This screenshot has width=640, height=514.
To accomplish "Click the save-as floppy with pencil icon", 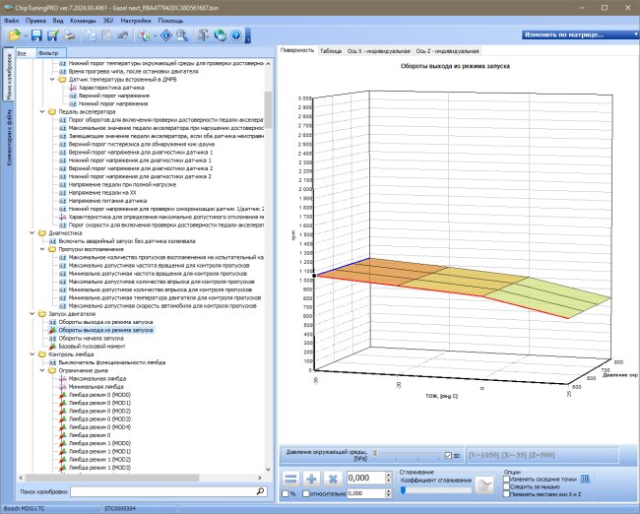I will [52, 35].
